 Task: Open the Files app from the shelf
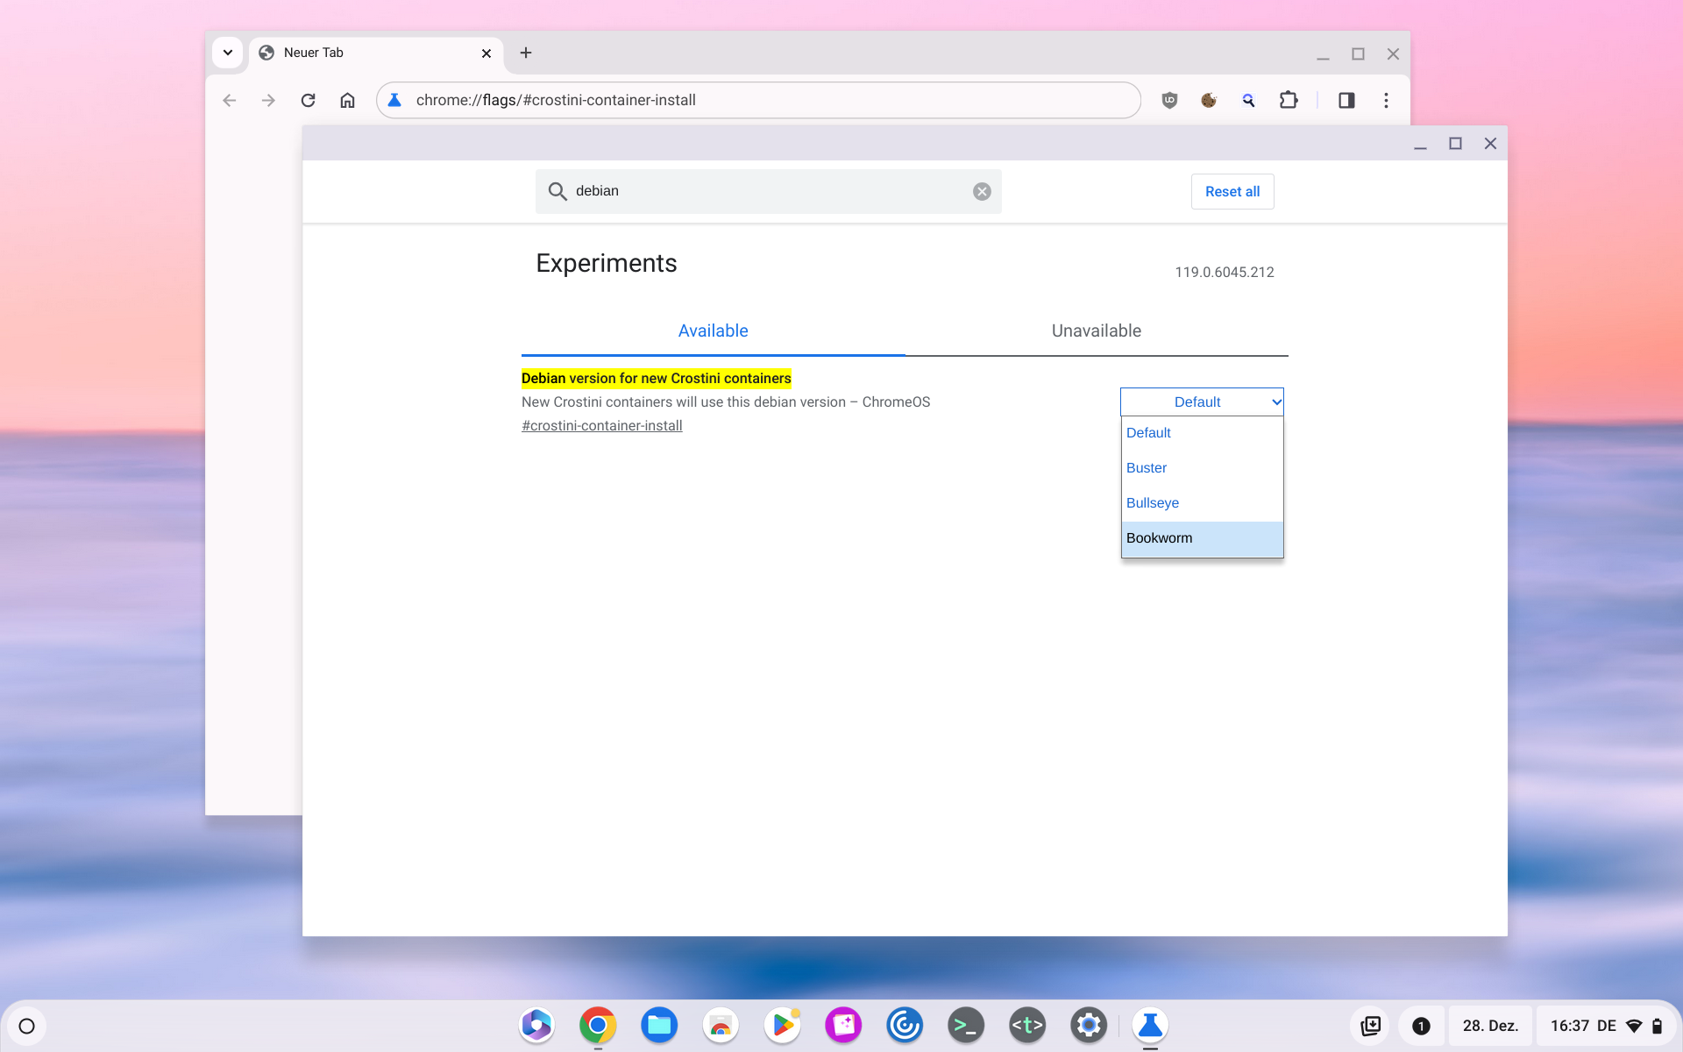pyautogui.click(x=659, y=1025)
